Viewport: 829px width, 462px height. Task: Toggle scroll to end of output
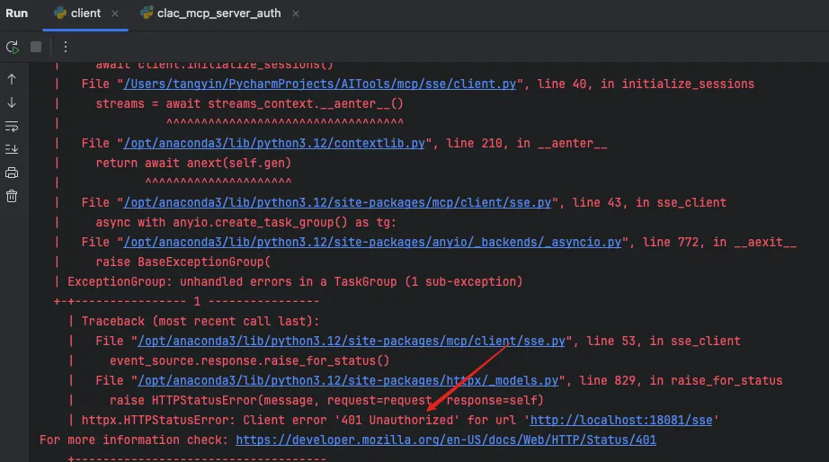[12, 149]
